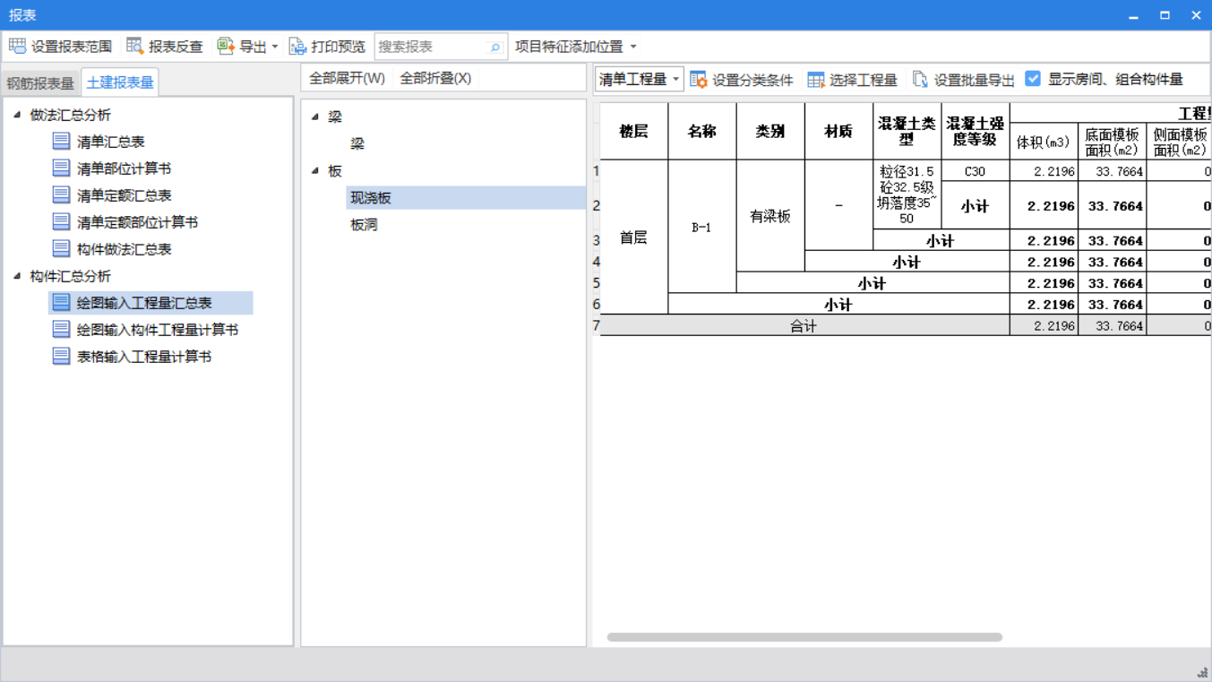
Task: Collapse the 梁 group node
Action: [x=315, y=117]
